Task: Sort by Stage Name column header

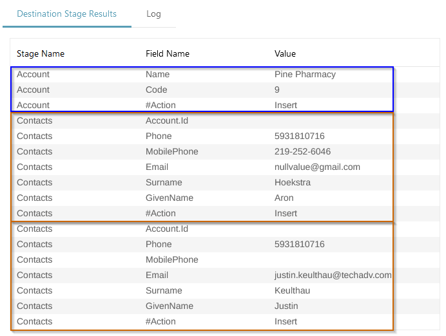Action: (41, 53)
